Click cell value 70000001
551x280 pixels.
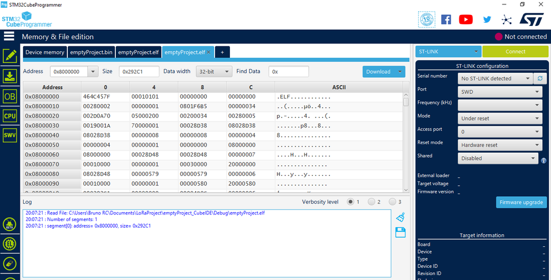click(x=145, y=126)
